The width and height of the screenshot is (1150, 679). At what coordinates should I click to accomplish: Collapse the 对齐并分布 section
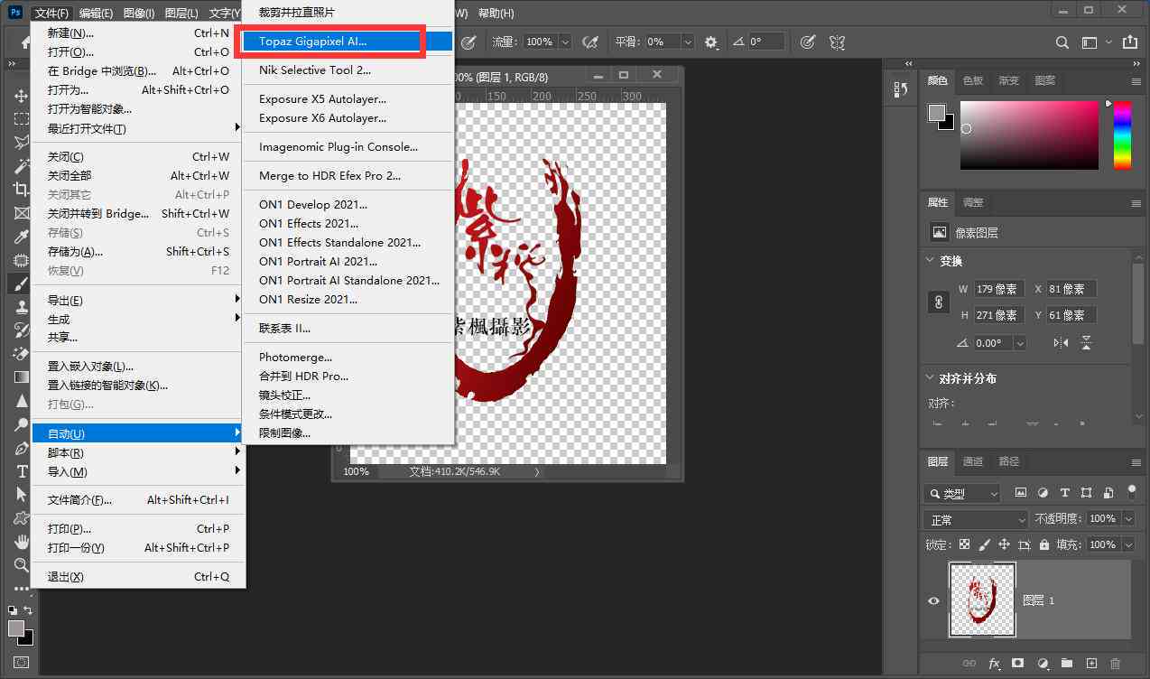pos(931,378)
